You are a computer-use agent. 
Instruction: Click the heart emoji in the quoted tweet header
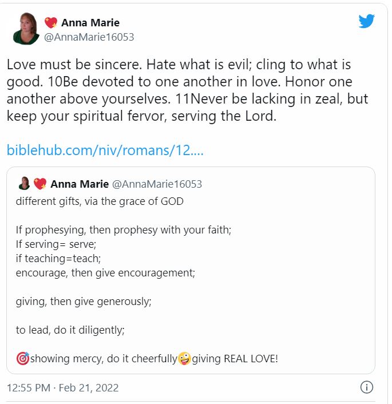(x=40, y=184)
